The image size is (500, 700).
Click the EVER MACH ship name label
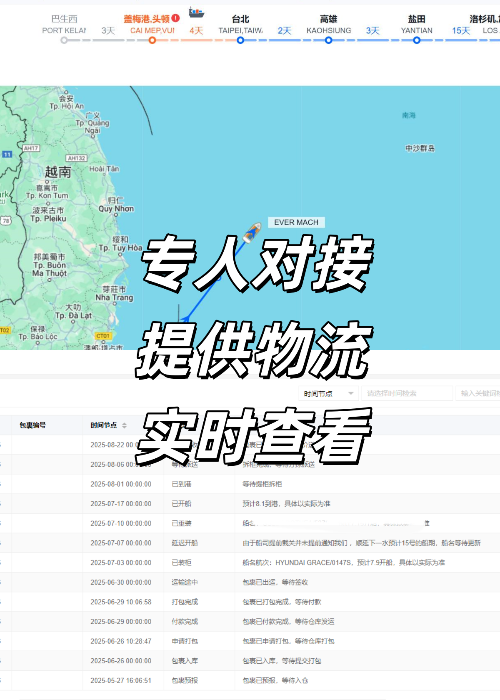tap(296, 222)
